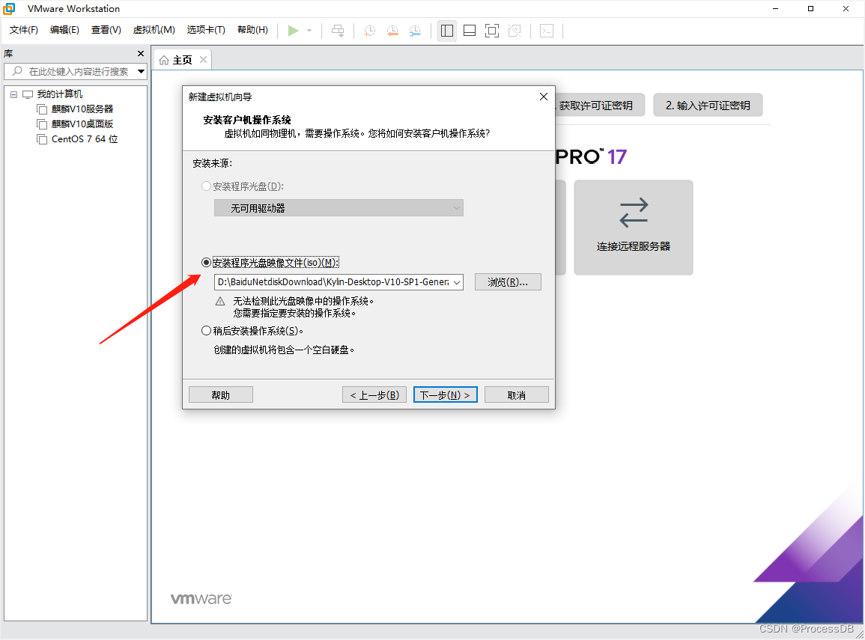
Task: Click the library search input field
Action: coord(76,71)
